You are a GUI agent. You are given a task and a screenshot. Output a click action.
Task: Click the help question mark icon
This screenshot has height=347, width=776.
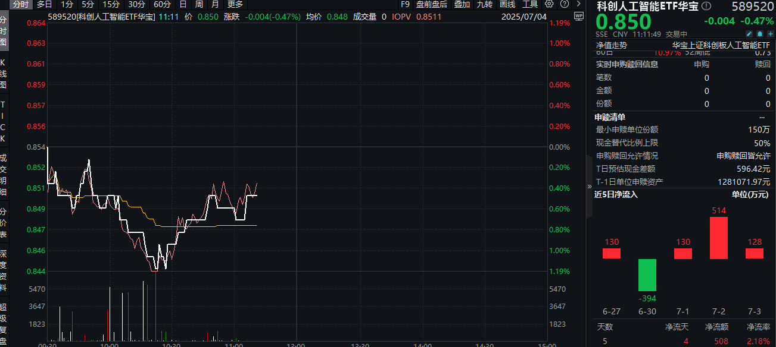565,4
